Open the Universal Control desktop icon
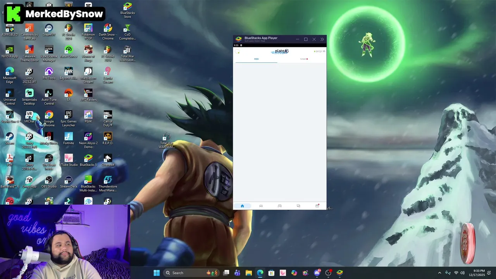This screenshot has height=279, width=496. pyautogui.click(x=10, y=97)
